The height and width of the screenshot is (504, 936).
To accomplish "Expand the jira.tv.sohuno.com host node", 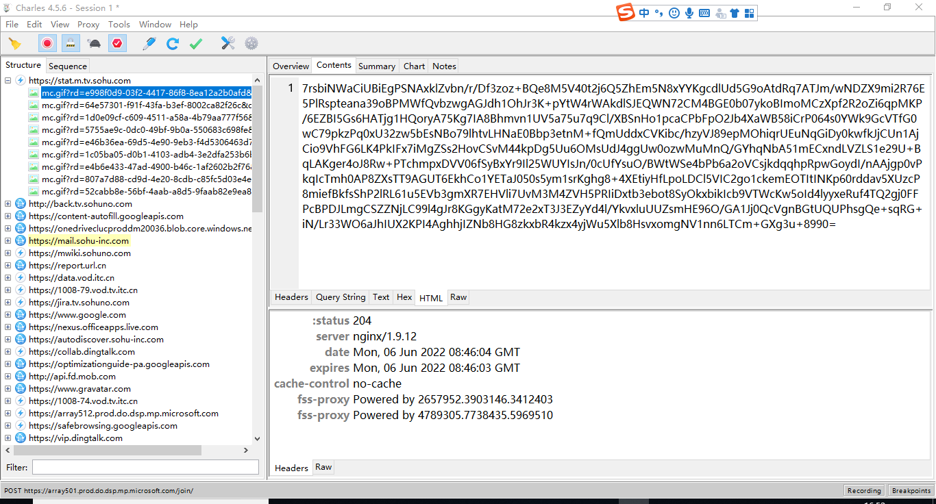I will [x=8, y=302].
